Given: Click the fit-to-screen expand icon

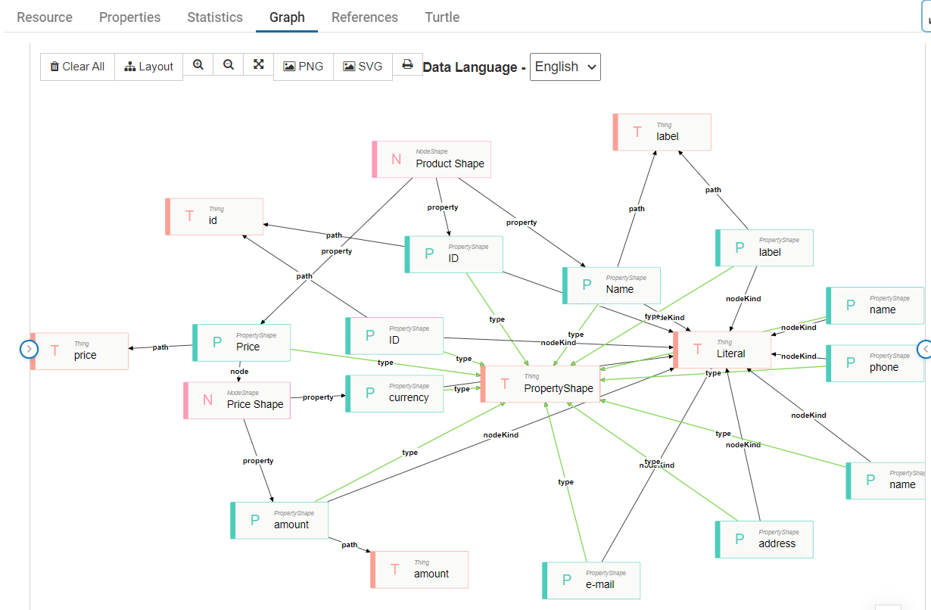Looking at the screenshot, I should (x=258, y=65).
